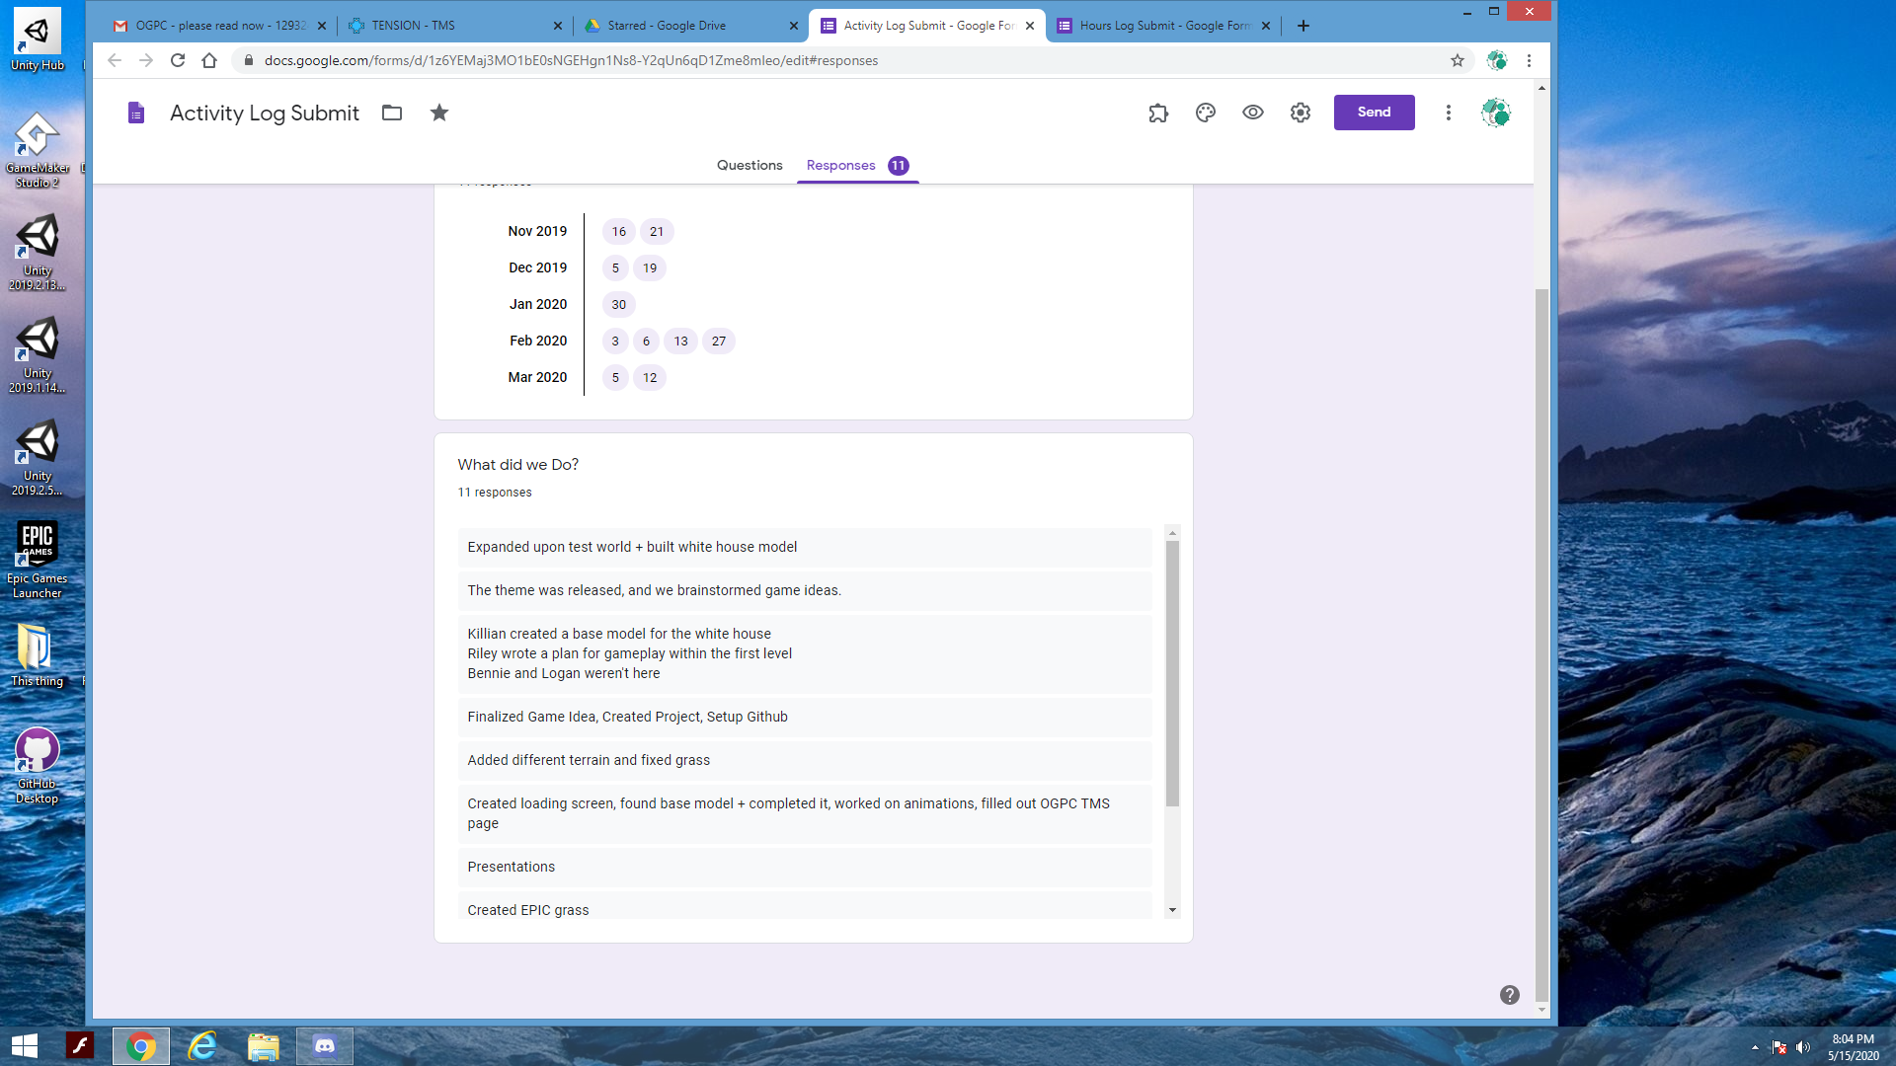Screen dimensions: 1896x1066
Task: Open Discord from the taskbar
Action: tap(324, 1045)
